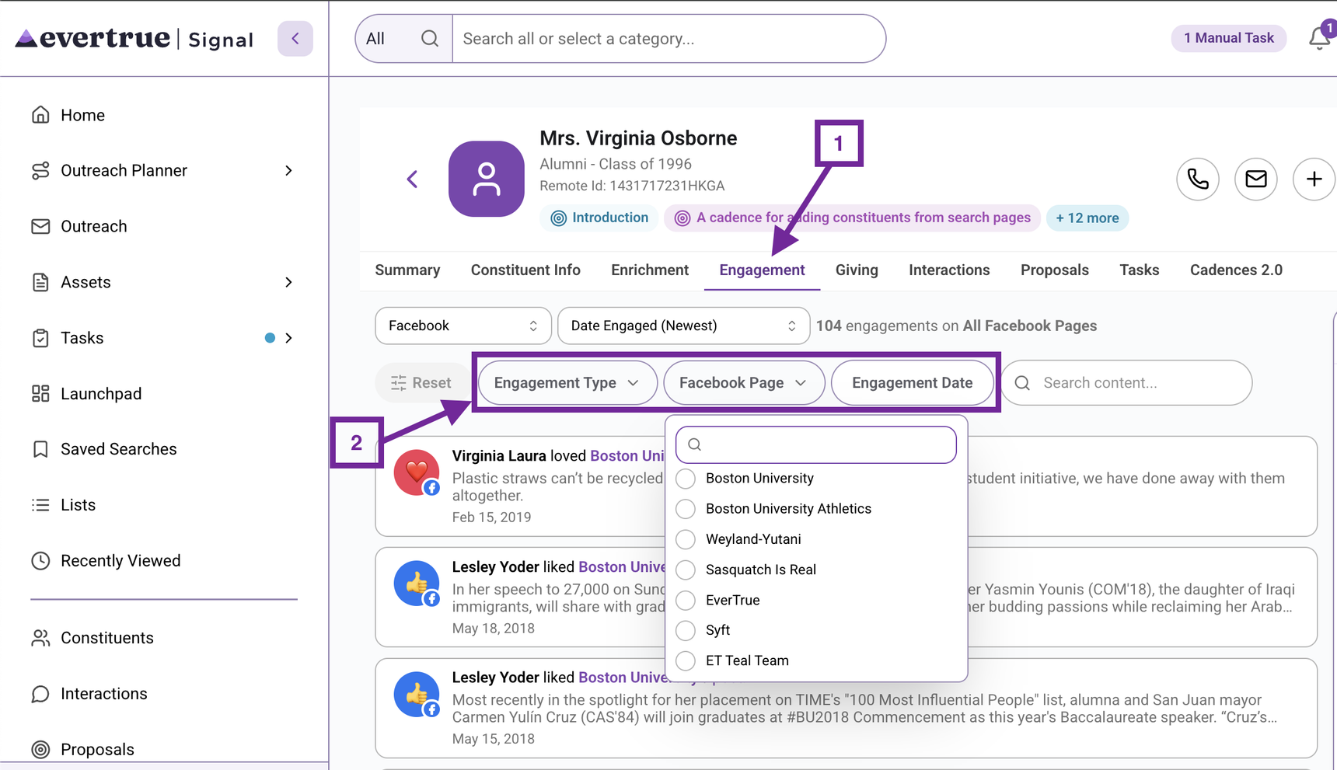
Task: Collapse the sidebar with the chevron button
Action: click(x=295, y=38)
